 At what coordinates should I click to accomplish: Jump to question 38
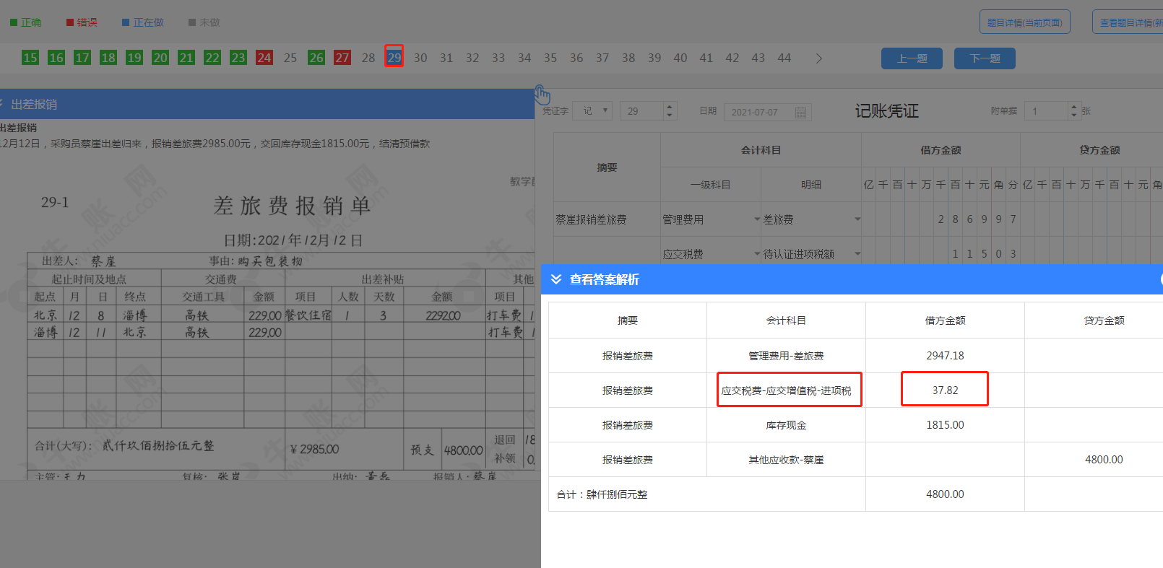(628, 58)
